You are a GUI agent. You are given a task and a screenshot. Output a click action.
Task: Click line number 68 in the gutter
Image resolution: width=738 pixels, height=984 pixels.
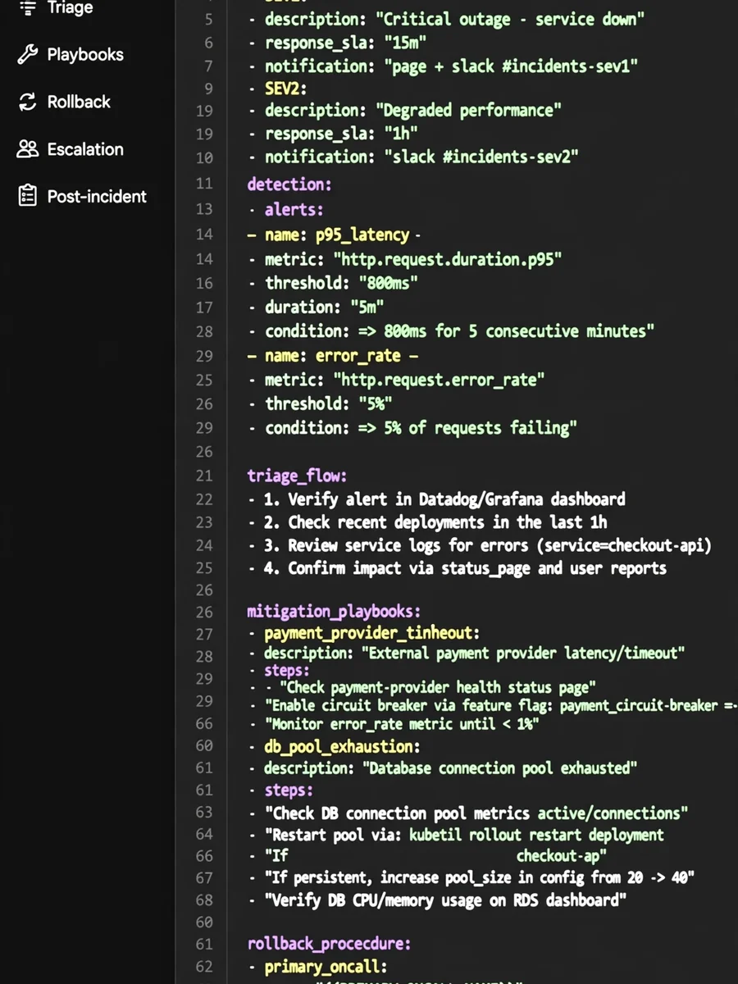click(204, 900)
